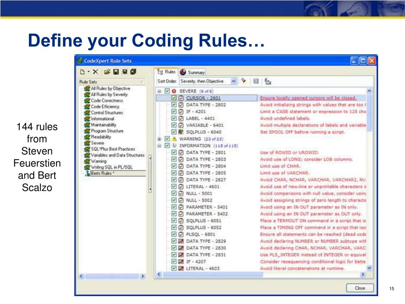This screenshot has height=304, width=405.
Task: Click the Readability rule set icon
Action: [x=87, y=137]
